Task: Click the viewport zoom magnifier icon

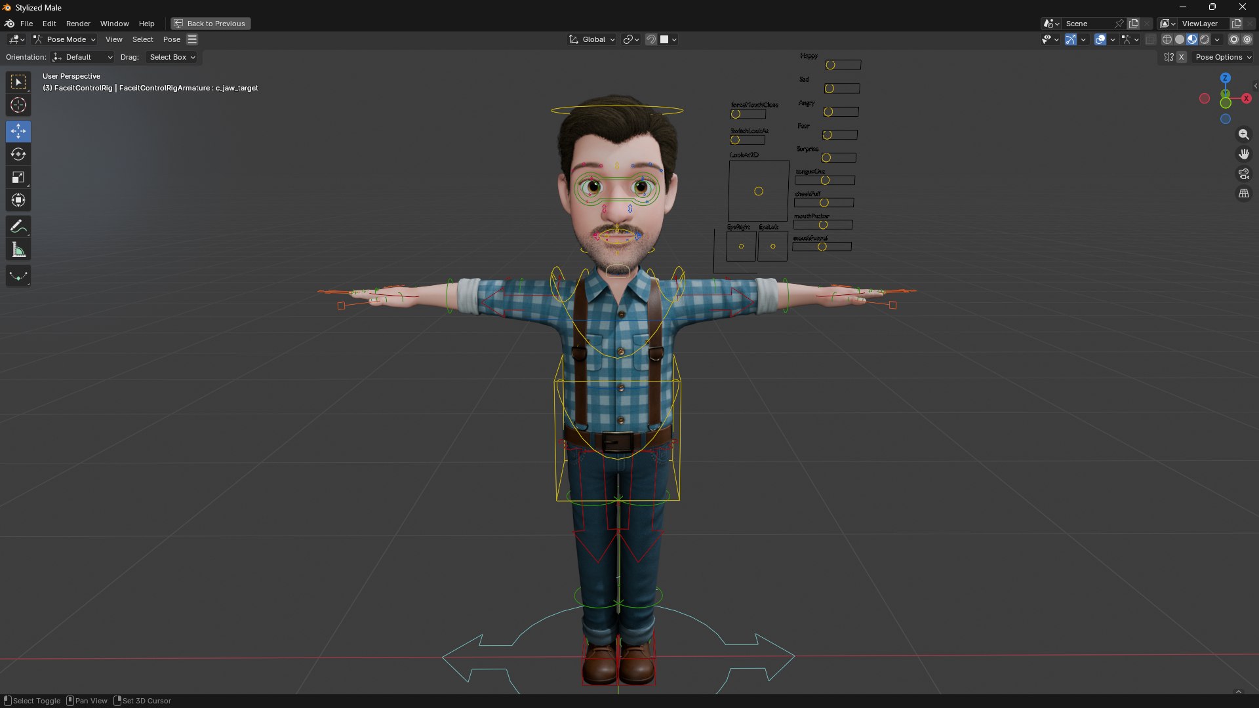Action: [1243, 134]
